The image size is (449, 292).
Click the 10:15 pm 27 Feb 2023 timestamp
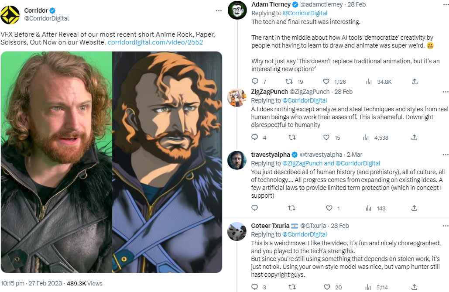(x=31, y=283)
